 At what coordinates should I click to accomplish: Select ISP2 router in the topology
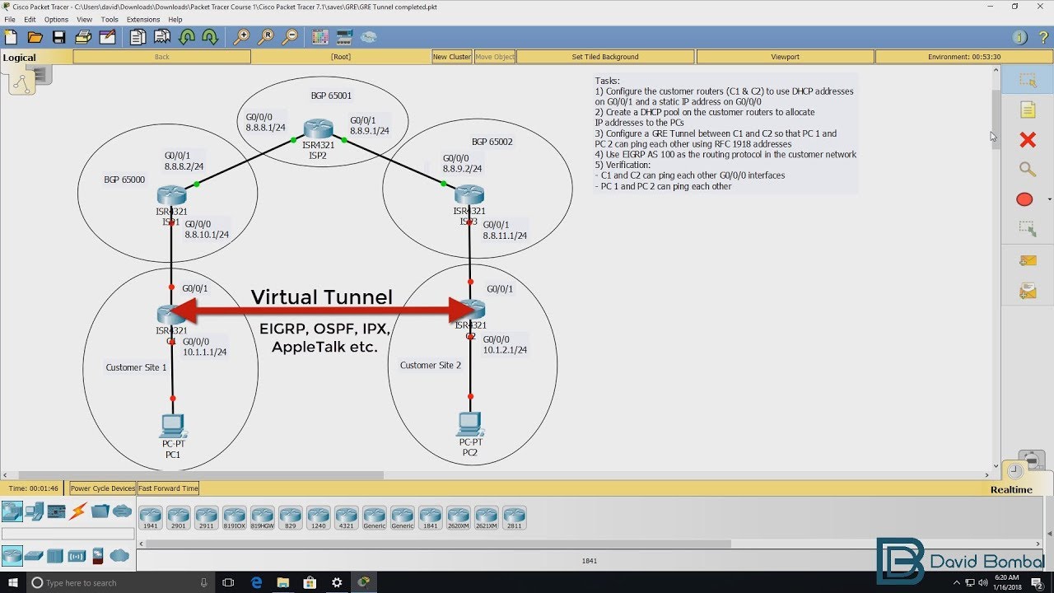[317, 129]
